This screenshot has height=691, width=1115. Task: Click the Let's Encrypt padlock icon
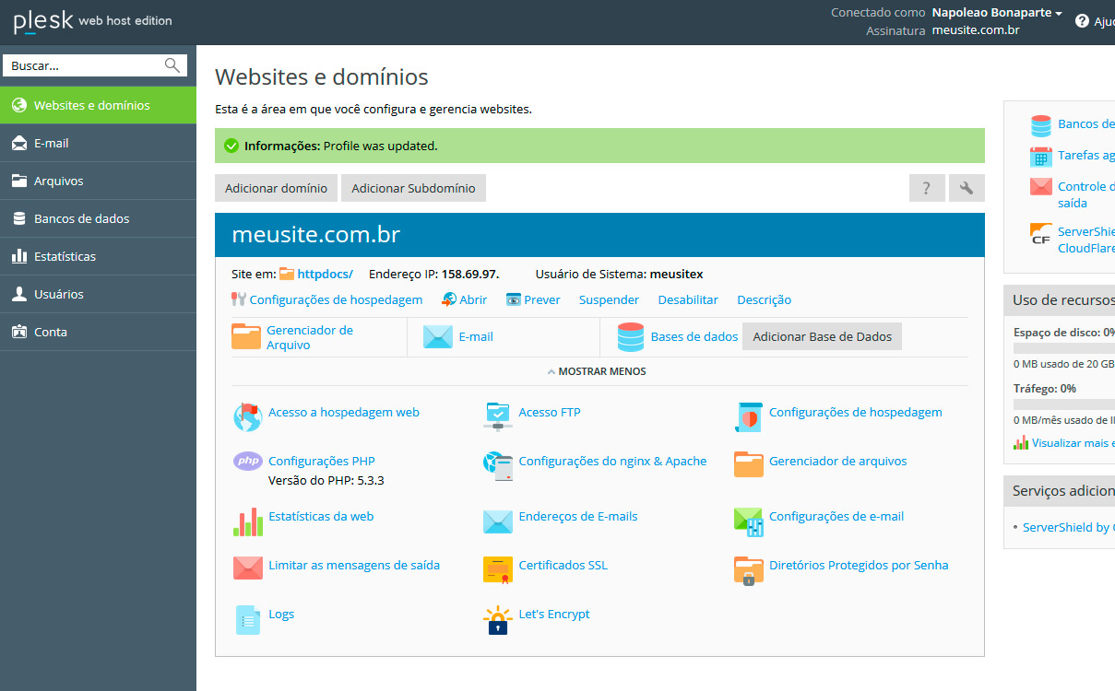pyautogui.click(x=498, y=620)
